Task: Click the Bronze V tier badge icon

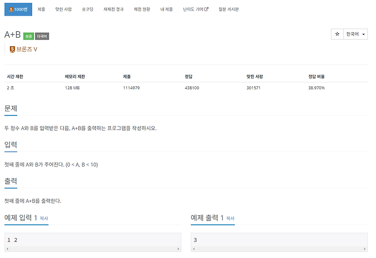Action: coord(12,49)
